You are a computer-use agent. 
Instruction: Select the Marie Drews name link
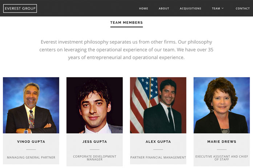coord(222,142)
